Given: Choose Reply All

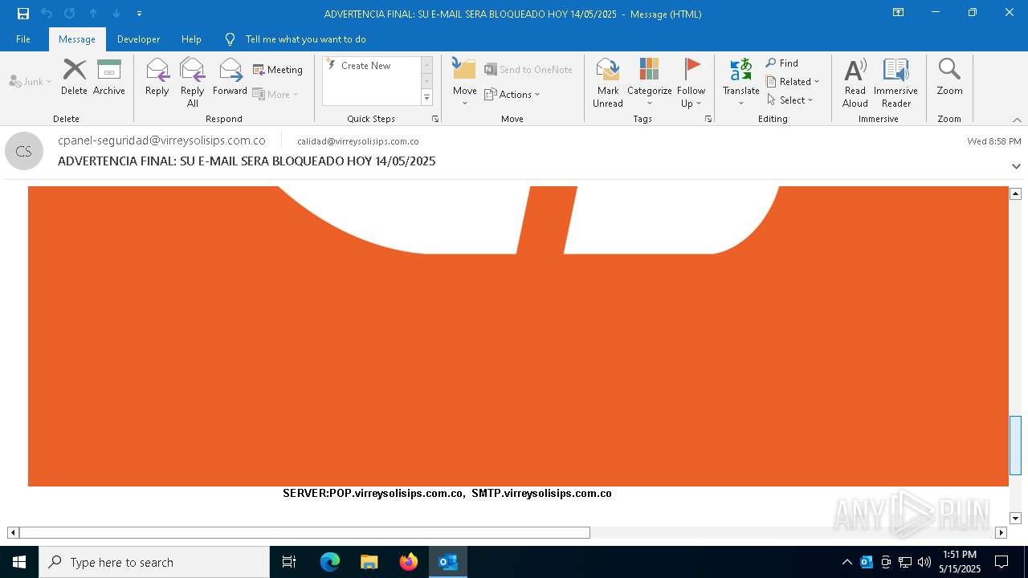Looking at the screenshot, I should [x=192, y=83].
